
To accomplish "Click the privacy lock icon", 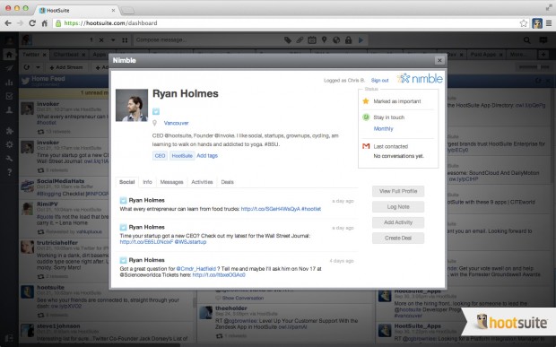I will [348, 40].
